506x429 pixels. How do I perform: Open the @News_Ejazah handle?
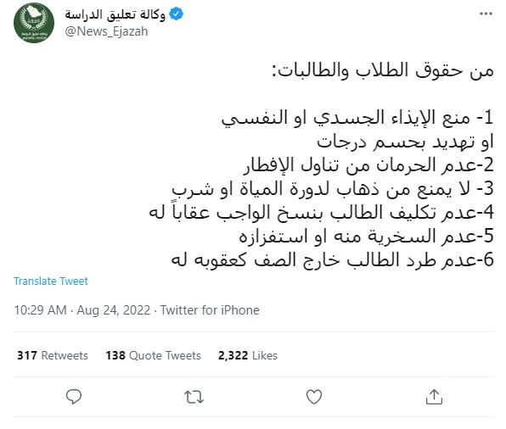tap(106, 31)
